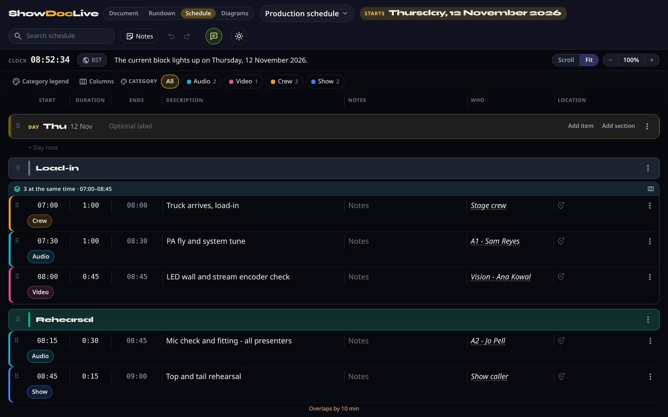Click drag handle for Top and tail row
668x417 pixels.
pyautogui.click(x=17, y=376)
